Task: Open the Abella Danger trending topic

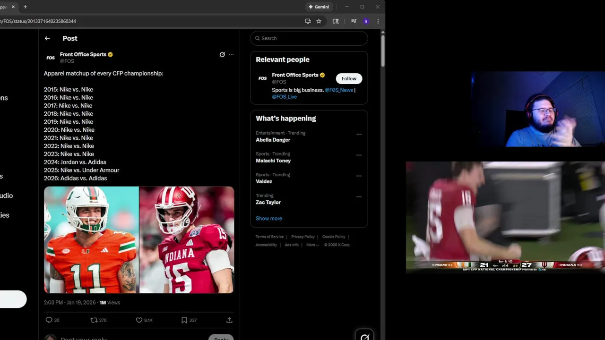Action: pos(273,140)
